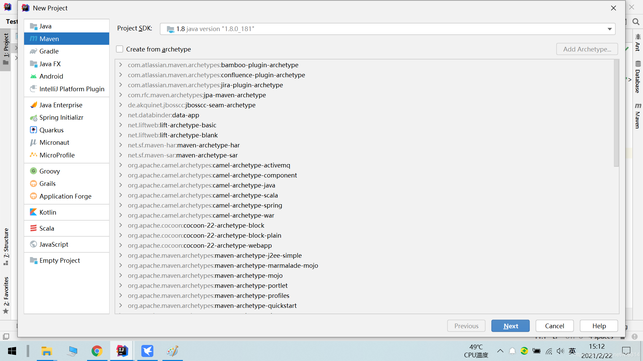Expand org.apache.camel.archetypes:camel-archetype-spring
Image resolution: width=643 pixels, height=361 pixels.
click(x=121, y=205)
